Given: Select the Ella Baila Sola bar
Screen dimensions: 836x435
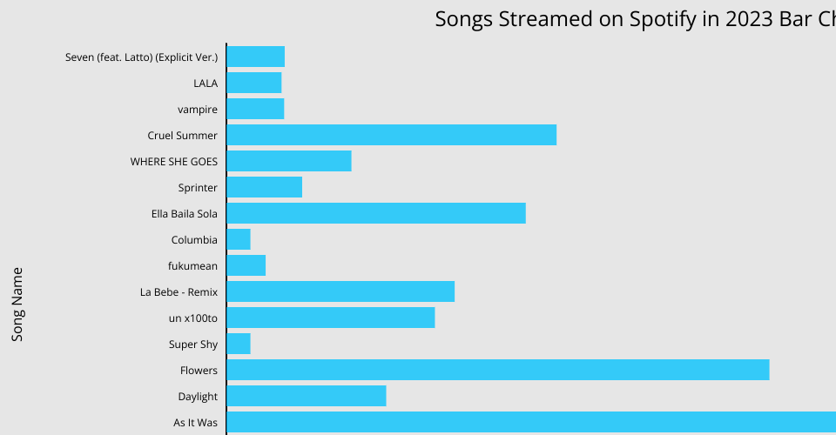Looking at the screenshot, I should click(x=375, y=213).
